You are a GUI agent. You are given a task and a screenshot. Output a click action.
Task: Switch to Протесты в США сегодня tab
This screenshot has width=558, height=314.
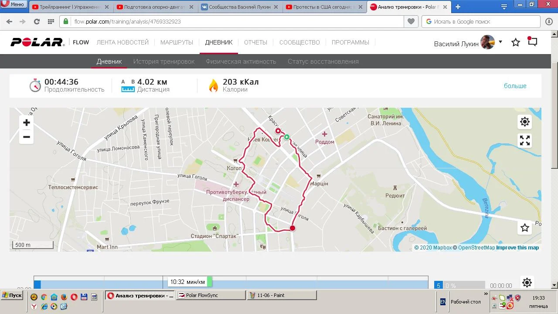(x=324, y=7)
